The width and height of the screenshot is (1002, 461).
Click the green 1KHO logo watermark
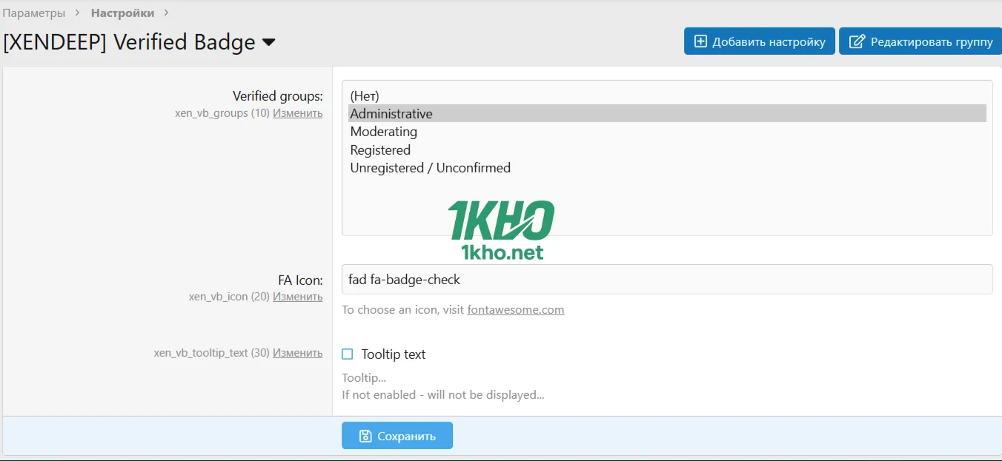click(x=501, y=229)
